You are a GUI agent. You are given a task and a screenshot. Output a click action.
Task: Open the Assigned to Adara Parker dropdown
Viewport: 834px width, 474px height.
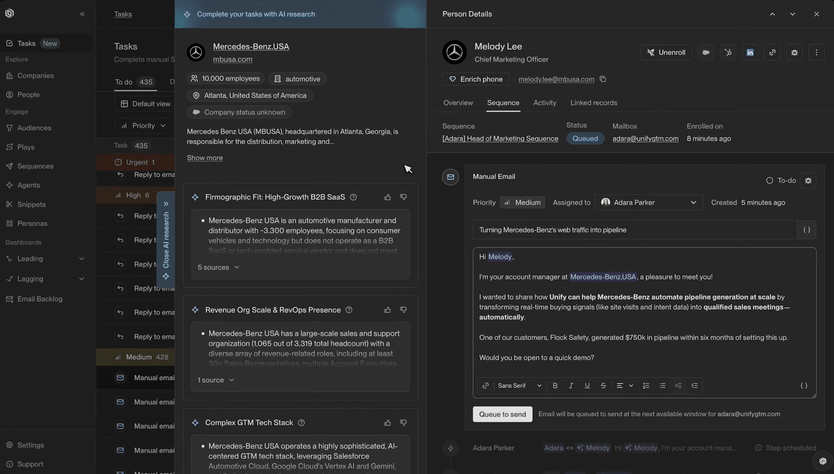[x=649, y=203]
